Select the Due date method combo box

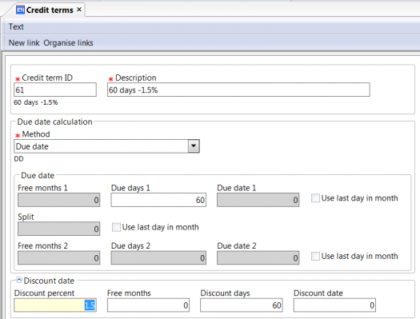tap(106, 146)
